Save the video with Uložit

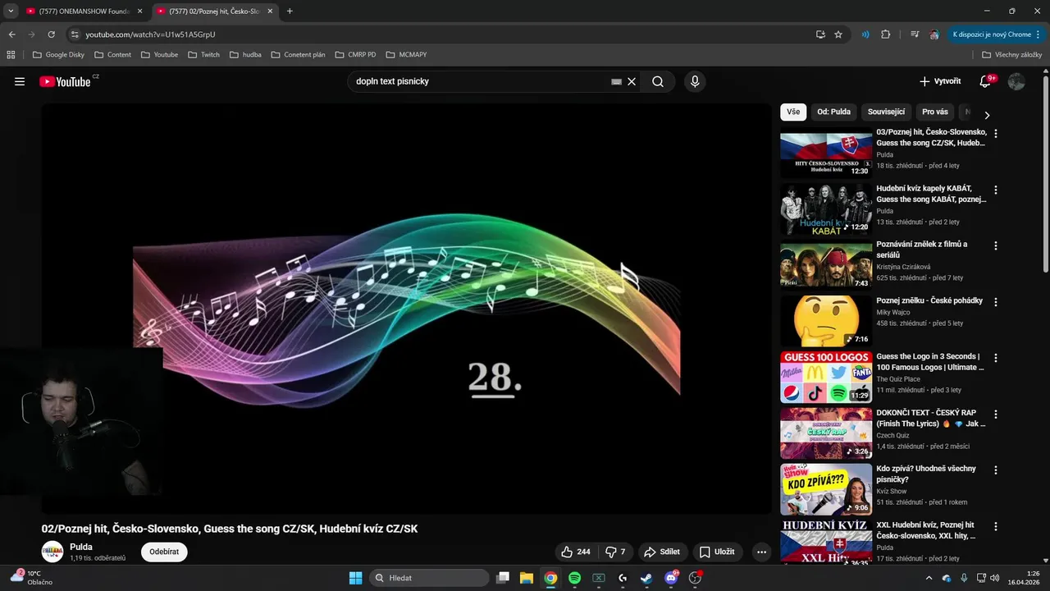[717, 552]
